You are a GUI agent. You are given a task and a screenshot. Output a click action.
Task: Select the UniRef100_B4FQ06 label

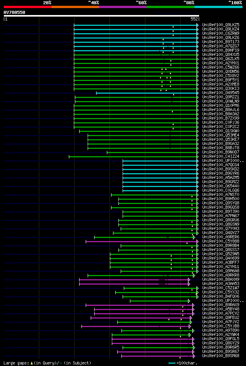221,297
